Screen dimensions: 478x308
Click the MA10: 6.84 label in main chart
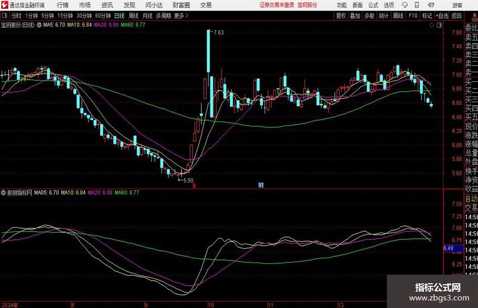[x=79, y=25]
